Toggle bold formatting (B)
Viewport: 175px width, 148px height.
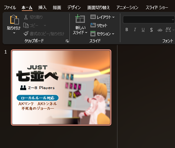[127, 29]
